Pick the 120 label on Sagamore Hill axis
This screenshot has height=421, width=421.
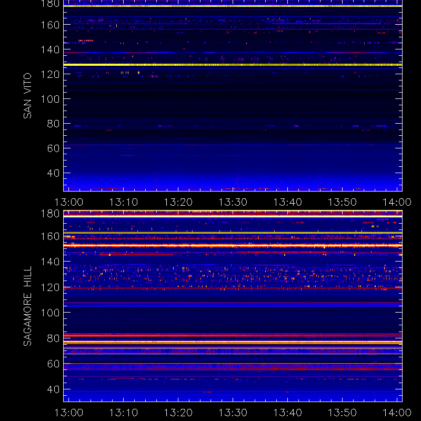tap(50, 287)
